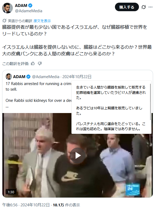Click the translation icon before 英語からの翻訳
The height and width of the screenshot is (209, 156).
[4, 21]
